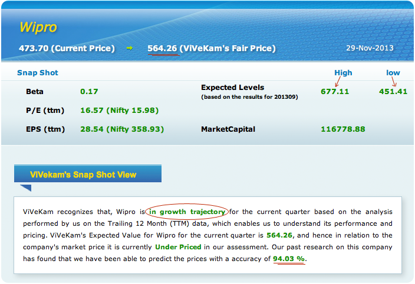415x284 pixels.
Task: Click the EPS (ttm) label
Action: [45, 129]
